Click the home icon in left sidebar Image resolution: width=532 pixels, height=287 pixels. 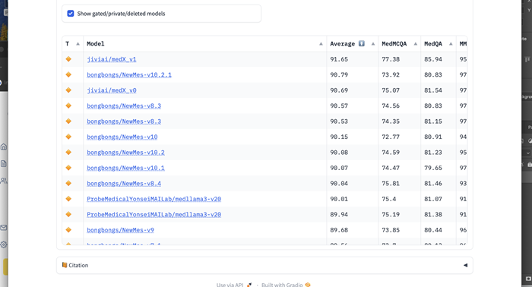pos(4,147)
